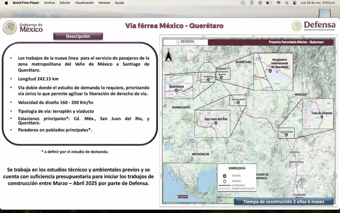Open the Ventana menu
The image size is (340, 213).
click(x=104, y=3)
